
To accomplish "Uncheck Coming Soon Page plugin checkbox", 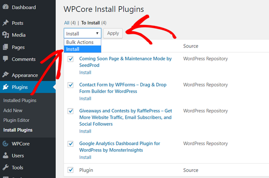I will (x=70, y=59).
